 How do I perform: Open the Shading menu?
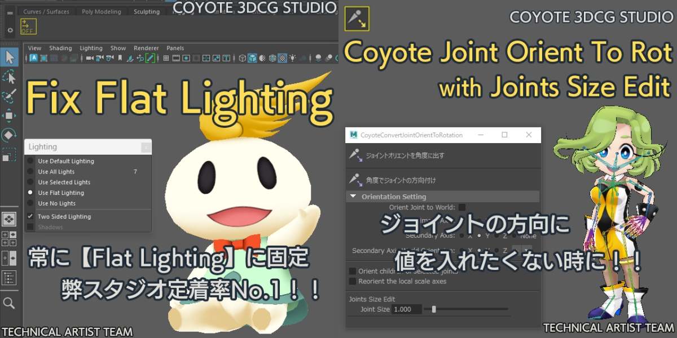[x=60, y=48]
